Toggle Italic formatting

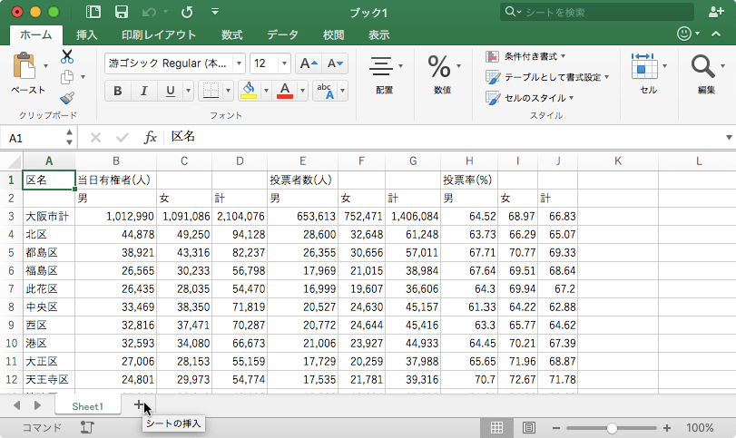click(143, 91)
